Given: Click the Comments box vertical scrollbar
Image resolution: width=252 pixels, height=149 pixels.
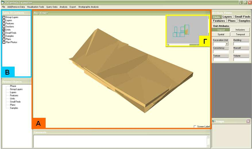Looking at the screenshot, I should click(x=208, y=141).
